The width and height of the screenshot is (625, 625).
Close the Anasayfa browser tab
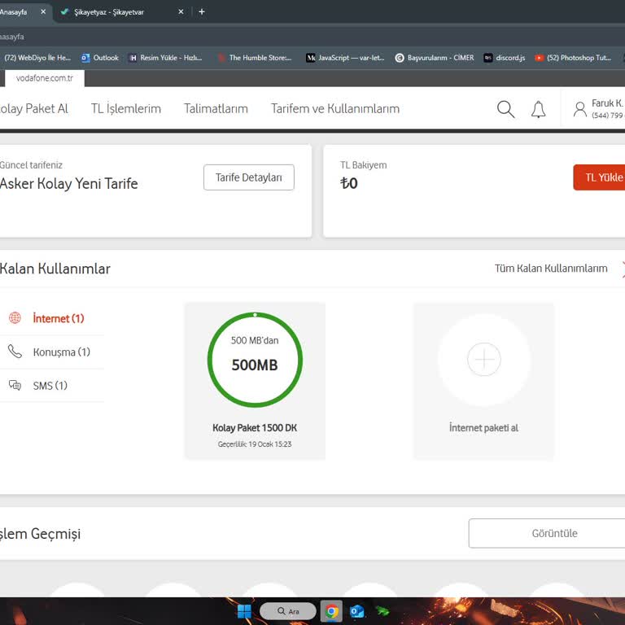coord(43,11)
